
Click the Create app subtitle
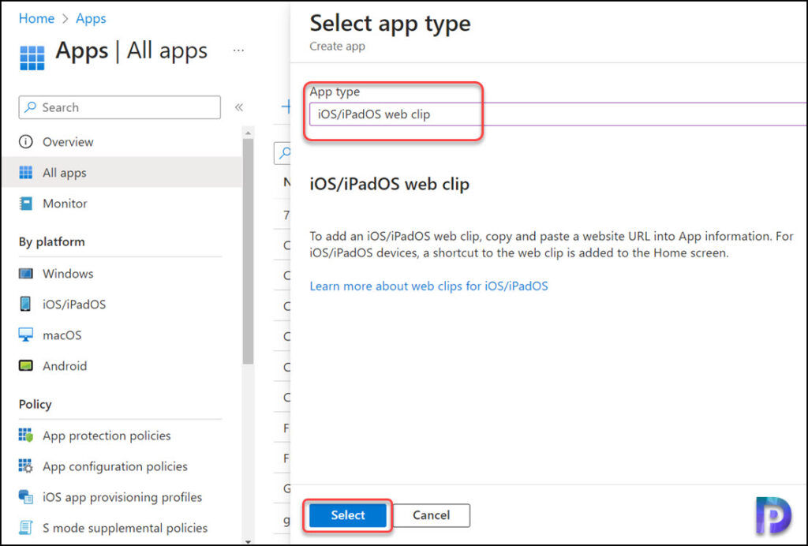337,47
